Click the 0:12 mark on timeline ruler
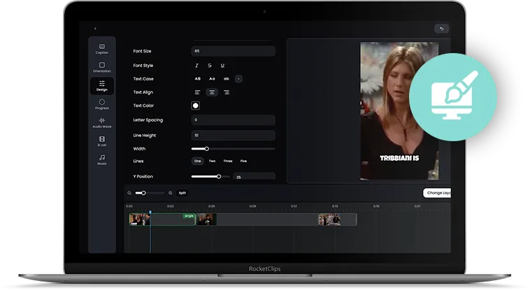The width and height of the screenshot is (530, 290). pos(294,206)
